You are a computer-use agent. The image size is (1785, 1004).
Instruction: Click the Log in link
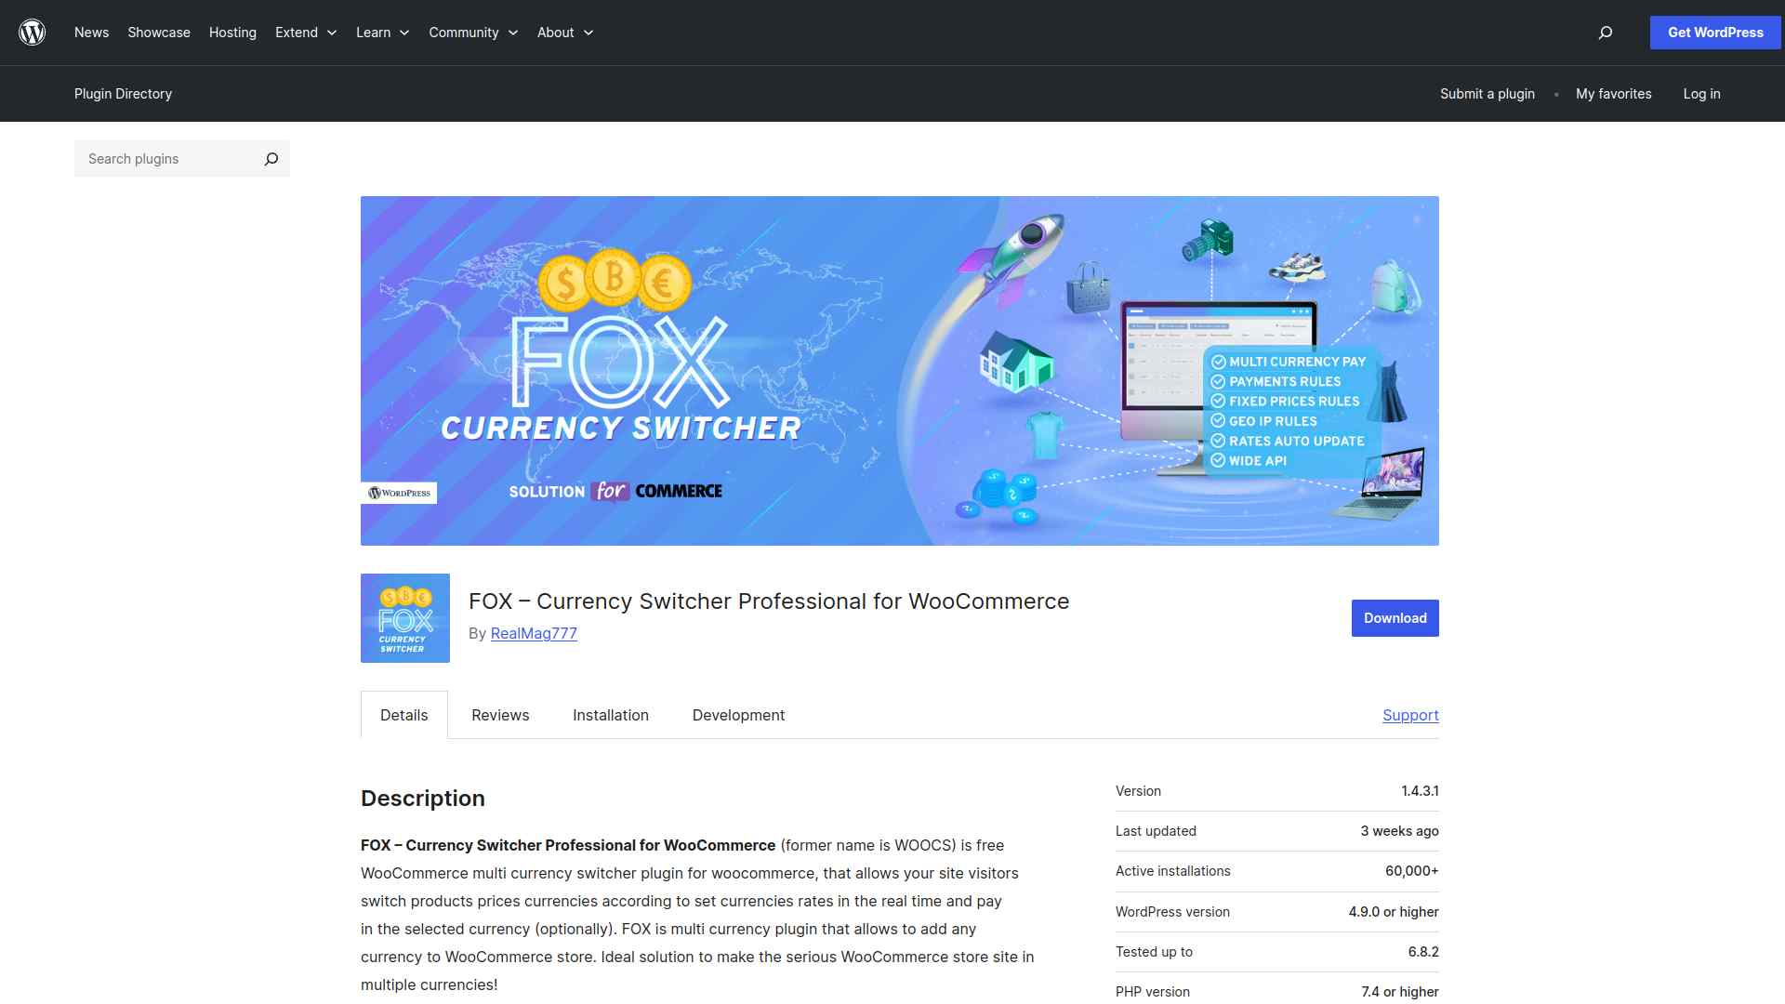pyautogui.click(x=1701, y=94)
